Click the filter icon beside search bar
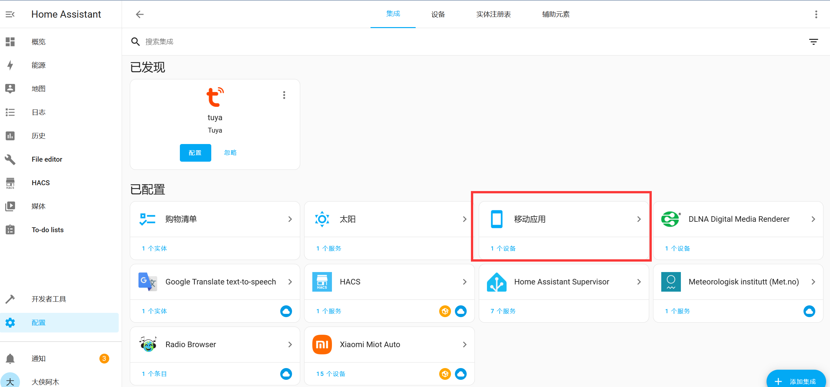 tap(813, 42)
